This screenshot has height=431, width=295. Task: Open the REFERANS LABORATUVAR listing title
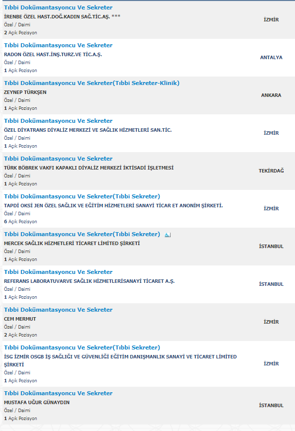(x=58, y=272)
